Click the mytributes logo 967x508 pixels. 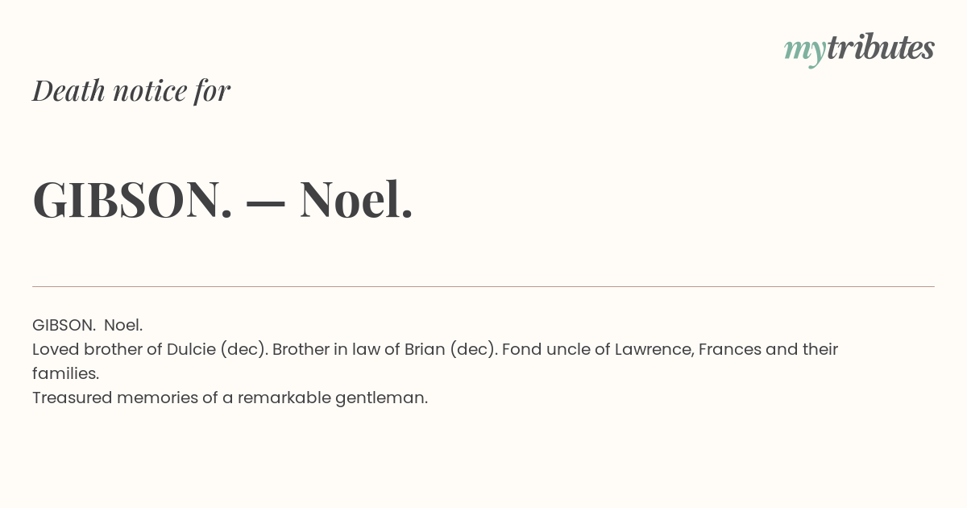point(859,49)
